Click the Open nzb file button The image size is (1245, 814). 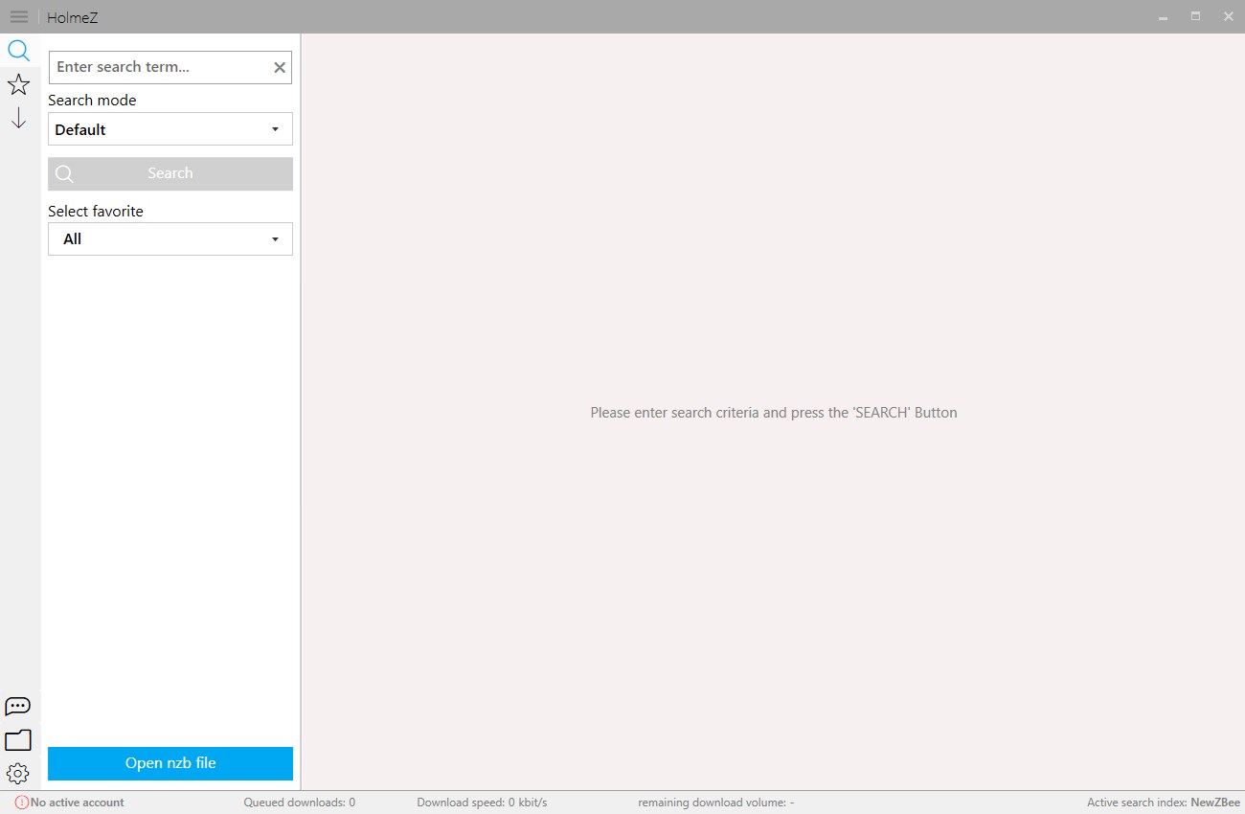click(170, 763)
